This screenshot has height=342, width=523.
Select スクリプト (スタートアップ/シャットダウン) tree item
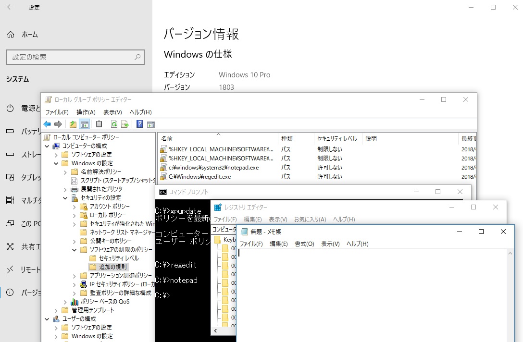pyautogui.click(x=118, y=181)
